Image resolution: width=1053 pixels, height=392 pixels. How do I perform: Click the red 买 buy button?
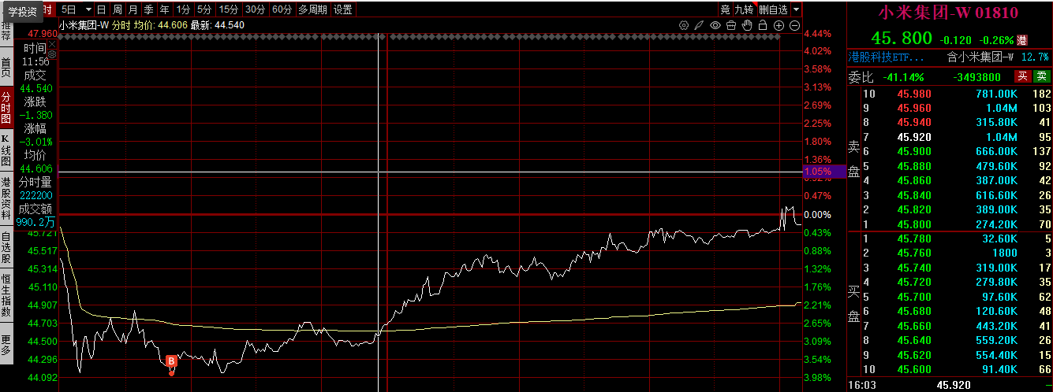pyautogui.click(x=1022, y=76)
